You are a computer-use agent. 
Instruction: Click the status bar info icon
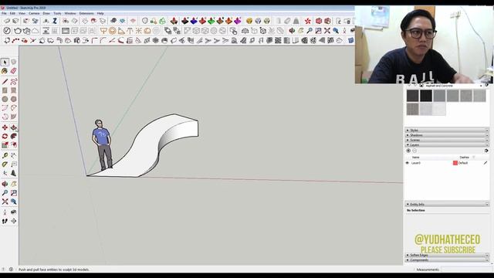pos(11,270)
